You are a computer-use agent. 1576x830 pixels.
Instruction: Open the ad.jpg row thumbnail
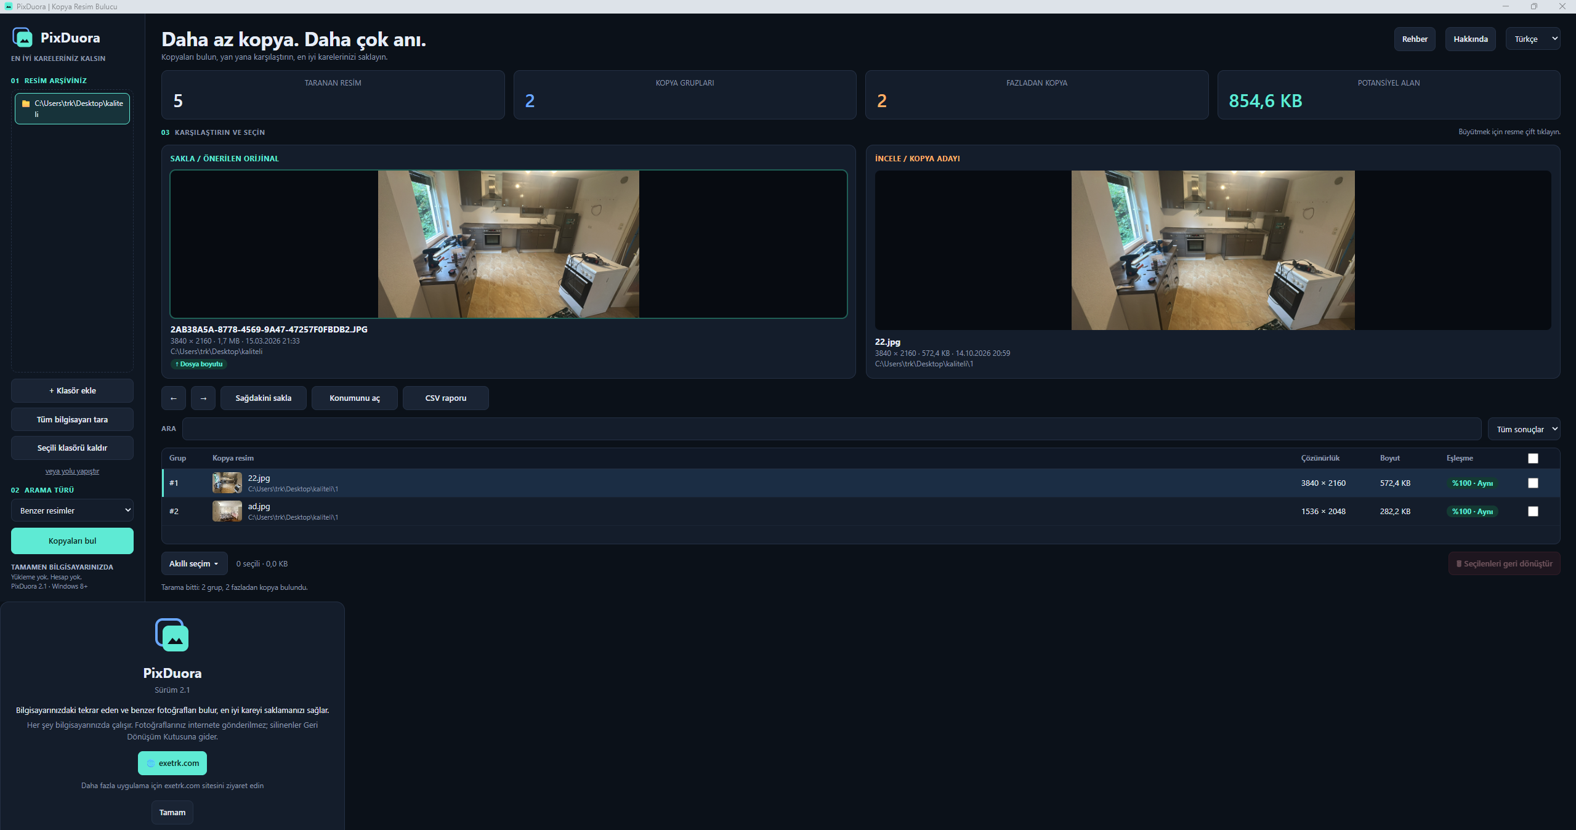(x=227, y=511)
